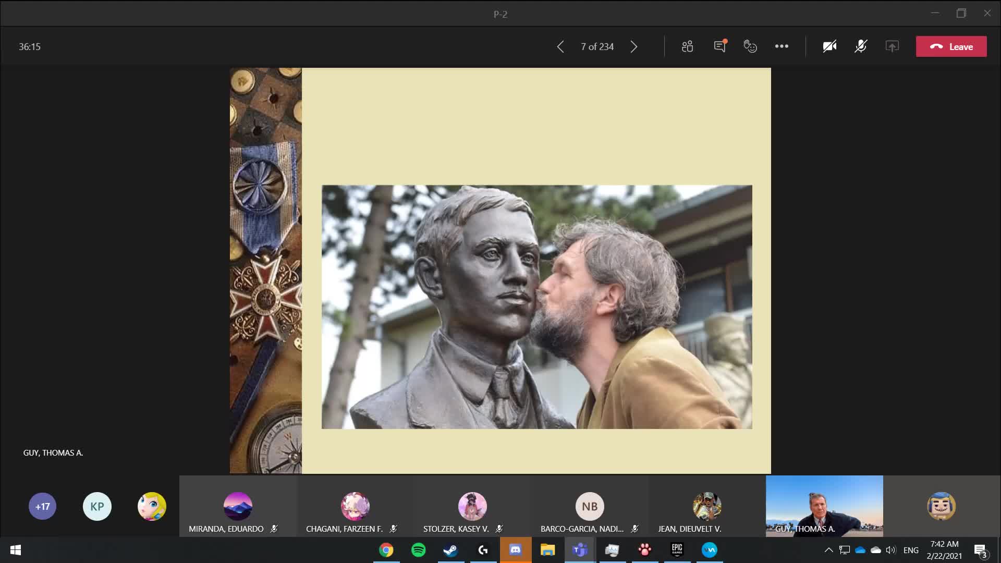Open Spotify from the taskbar

point(418,550)
